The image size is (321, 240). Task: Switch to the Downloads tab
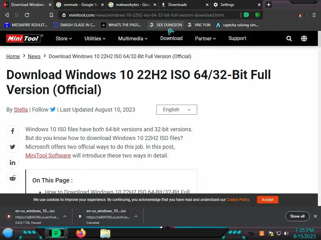click(x=185, y=5)
